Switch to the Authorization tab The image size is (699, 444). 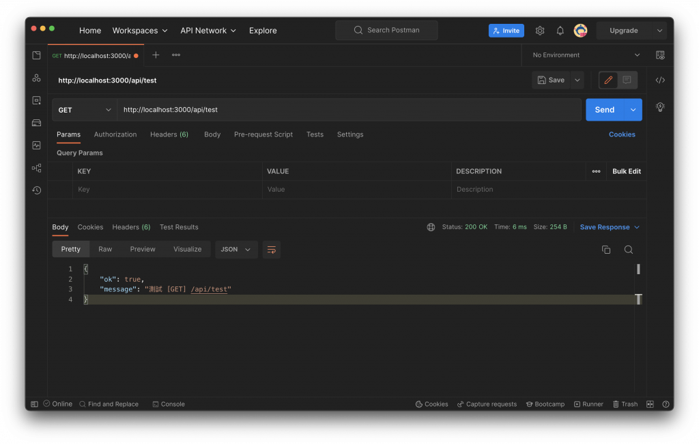(x=115, y=134)
